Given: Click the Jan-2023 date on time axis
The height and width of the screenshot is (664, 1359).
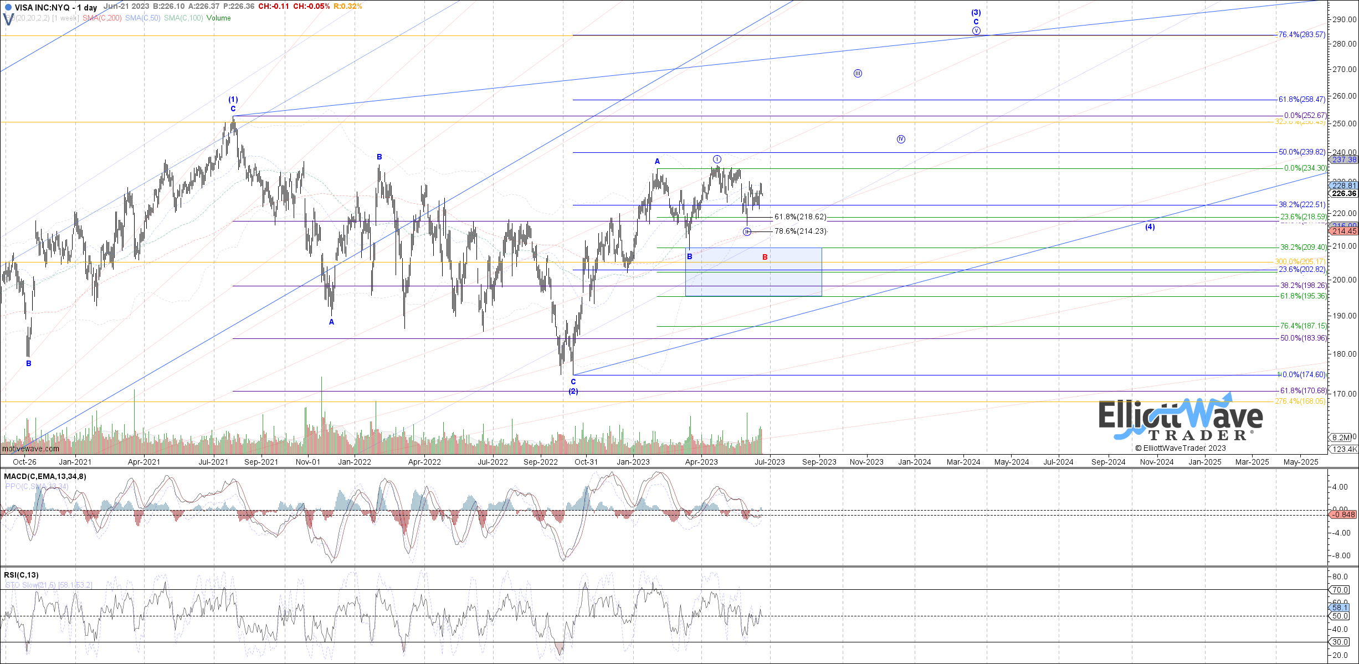Looking at the screenshot, I should (633, 462).
